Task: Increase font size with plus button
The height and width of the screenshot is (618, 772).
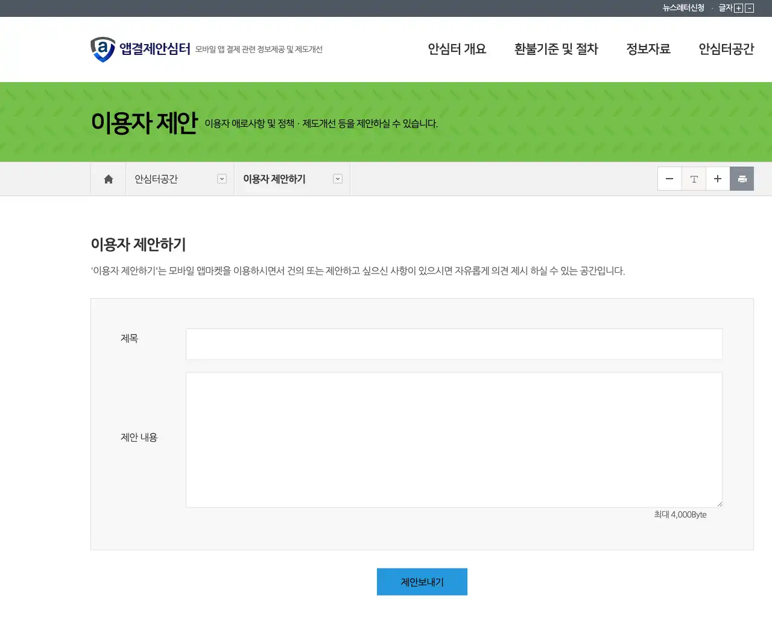Action: (x=718, y=179)
